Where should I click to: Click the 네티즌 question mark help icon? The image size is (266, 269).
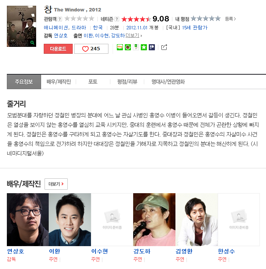117,19
